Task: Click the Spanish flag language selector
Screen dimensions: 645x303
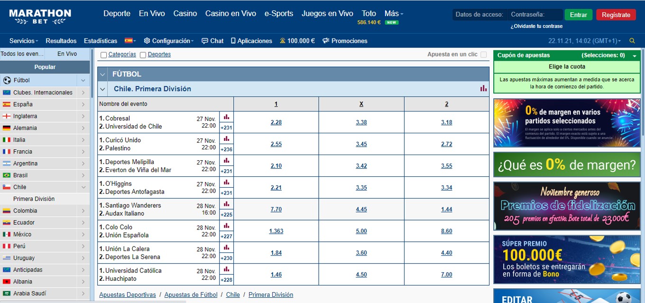Action: tap(130, 41)
